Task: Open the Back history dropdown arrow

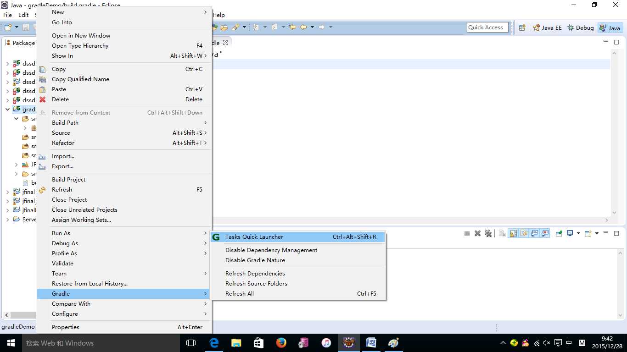Action: (x=312, y=27)
